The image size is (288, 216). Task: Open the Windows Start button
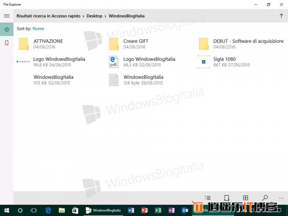point(7,210)
